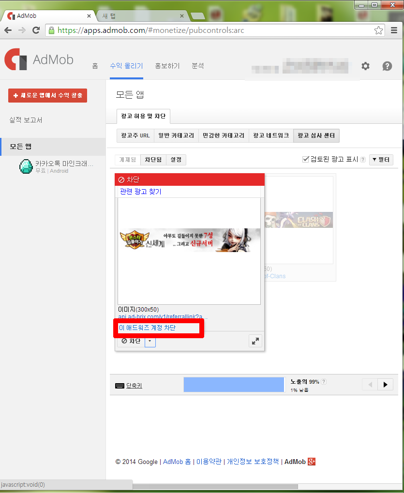Click the browser forward arrow
The image size is (404, 493).
click(22, 30)
